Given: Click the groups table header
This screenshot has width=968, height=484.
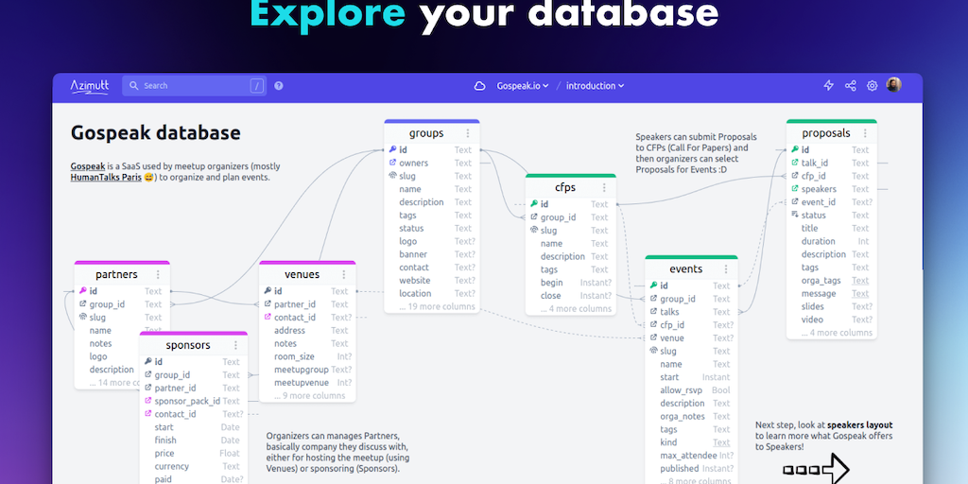Looking at the screenshot, I should tap(431, 132).
